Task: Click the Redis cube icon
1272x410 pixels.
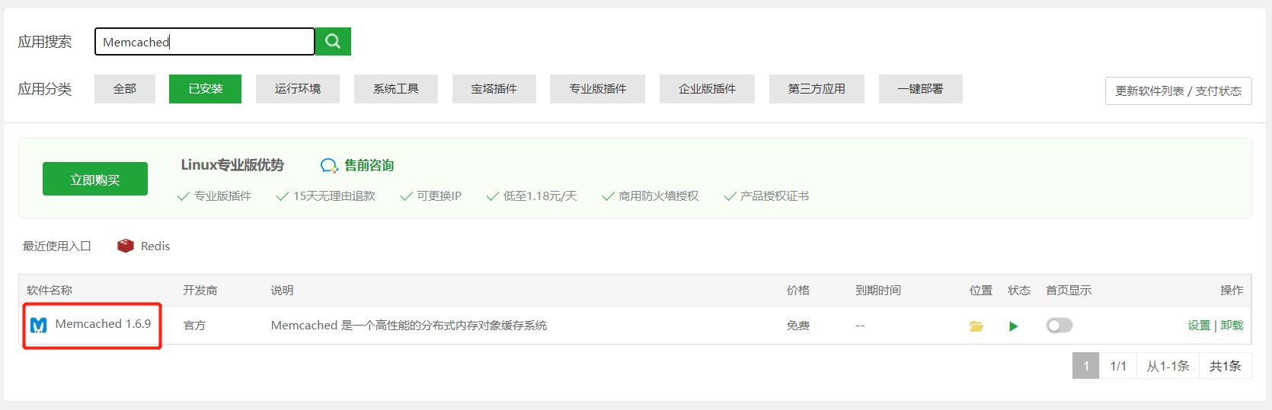Action: [126, 246]
